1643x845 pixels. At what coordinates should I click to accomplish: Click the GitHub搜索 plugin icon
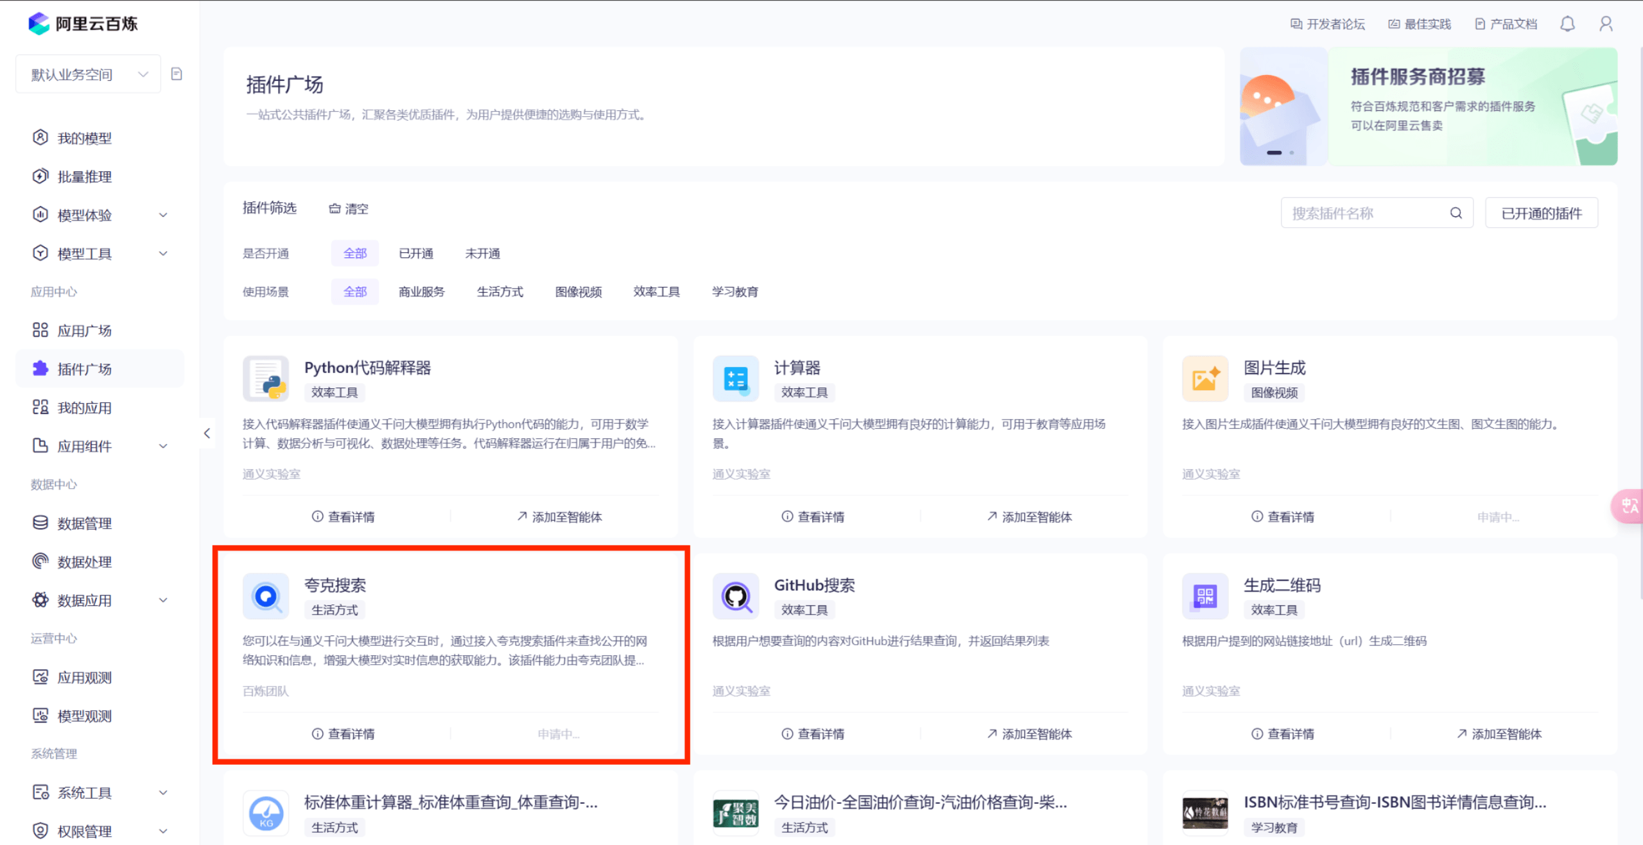[x=736, y=596]
